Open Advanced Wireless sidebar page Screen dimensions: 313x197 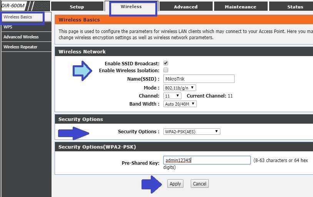26,37
